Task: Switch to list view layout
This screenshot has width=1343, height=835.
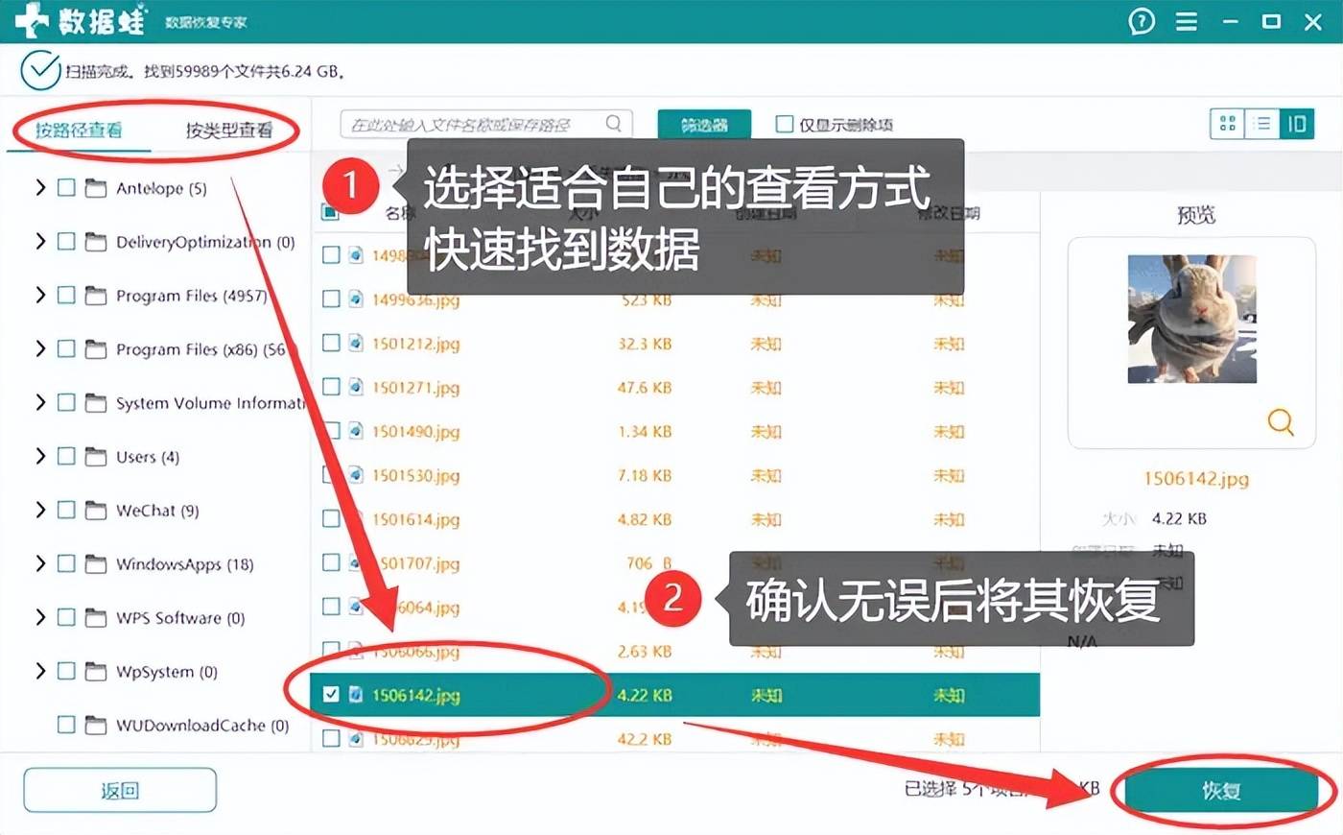Action: tap(1262, 124)
